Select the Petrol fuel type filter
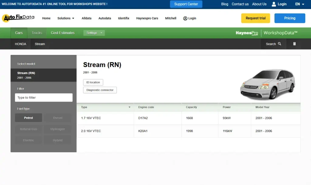Viewport: 311px width, 185px height. click(28, 118)
